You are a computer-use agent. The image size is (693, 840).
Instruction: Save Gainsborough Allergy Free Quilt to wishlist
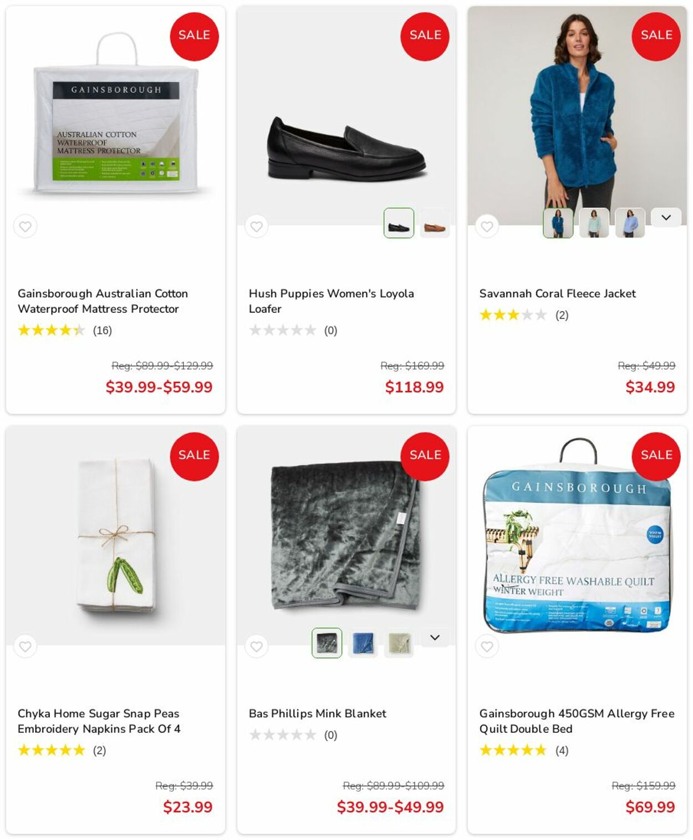487,646
